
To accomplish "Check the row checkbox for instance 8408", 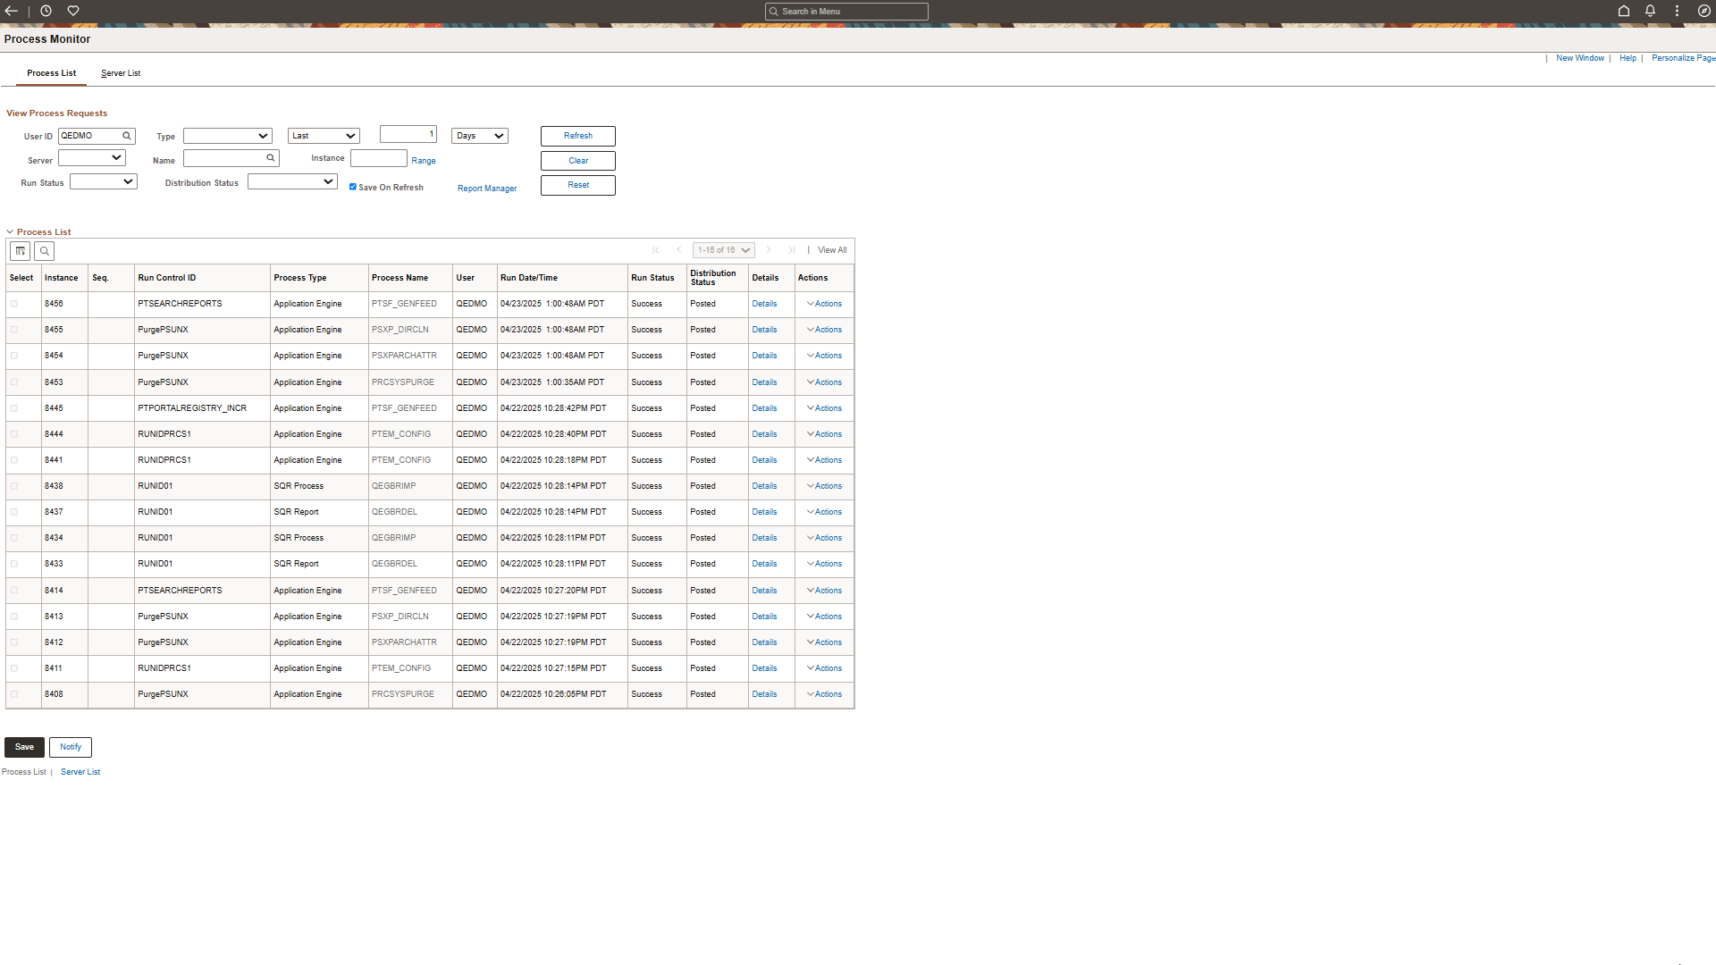I will click(15, 694).
